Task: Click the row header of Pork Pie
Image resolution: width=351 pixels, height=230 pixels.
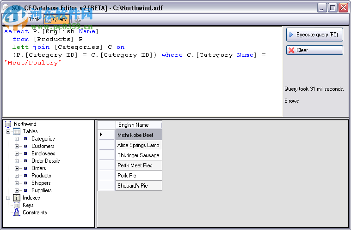Action: [106, 176]
